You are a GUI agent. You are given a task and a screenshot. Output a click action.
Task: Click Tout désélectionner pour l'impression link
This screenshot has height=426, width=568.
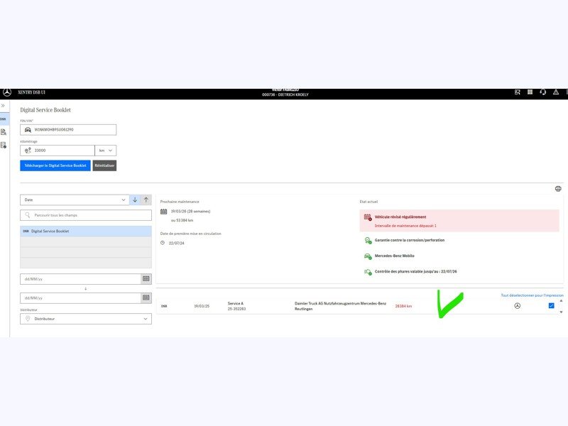[532, 295]
